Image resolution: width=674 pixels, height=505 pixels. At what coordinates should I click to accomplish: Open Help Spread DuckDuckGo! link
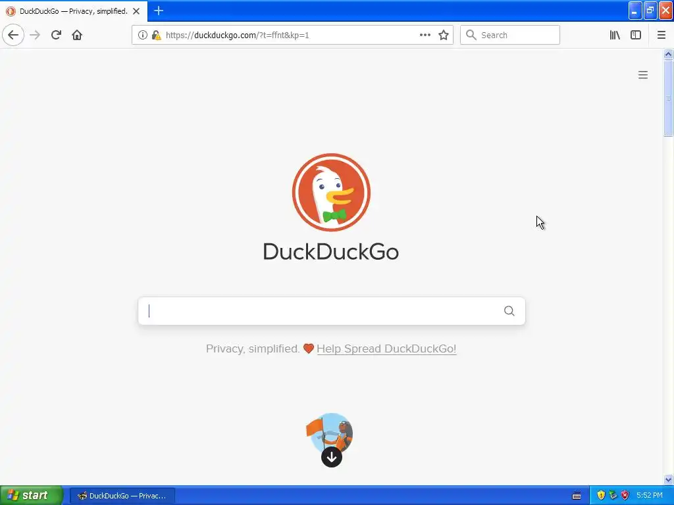(x=386, y=349)
